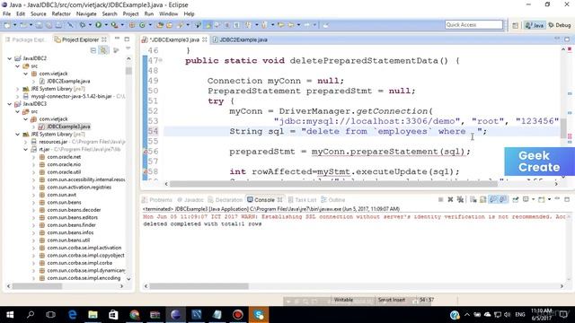Viewport: 575px width, 323px height.
Task: Toggle Link with Editor in Project Explorer
Action: [x=104, y=50]
